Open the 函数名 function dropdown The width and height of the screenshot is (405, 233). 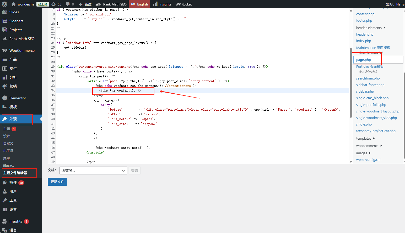coord(93,171)
